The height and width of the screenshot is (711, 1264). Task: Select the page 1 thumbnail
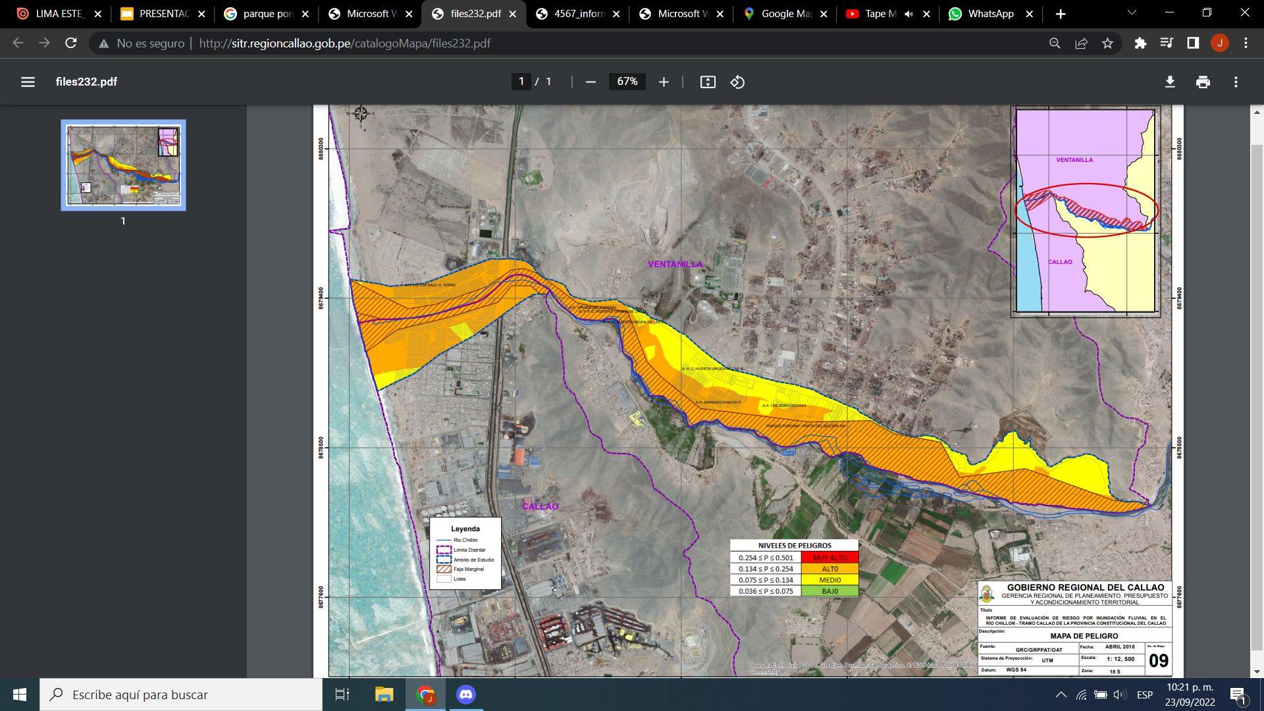(123, 165)
